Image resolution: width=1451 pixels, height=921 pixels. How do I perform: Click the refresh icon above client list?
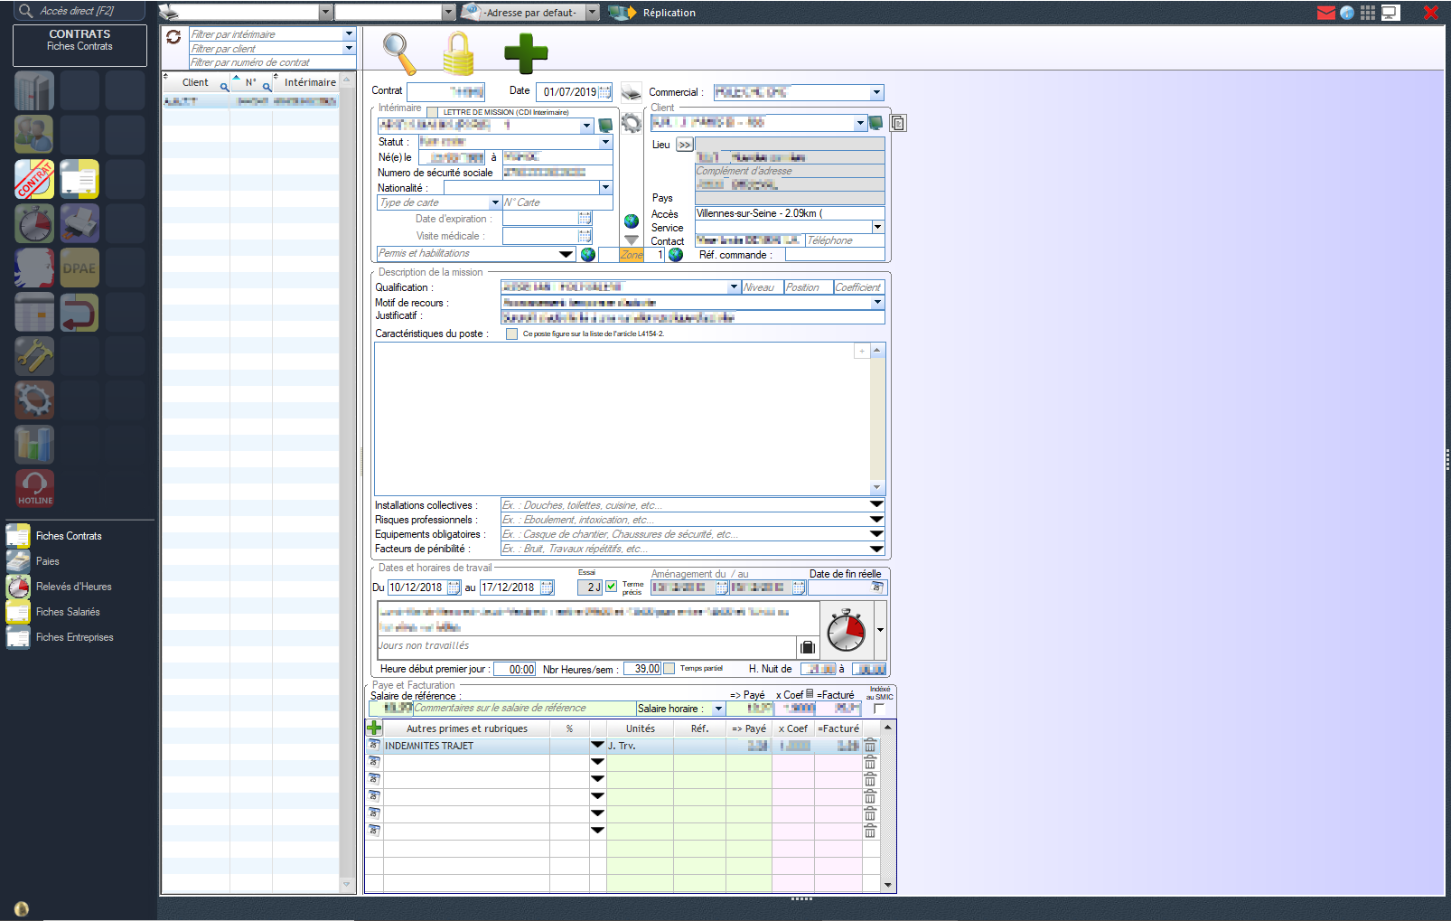click(x=173, y=37)
